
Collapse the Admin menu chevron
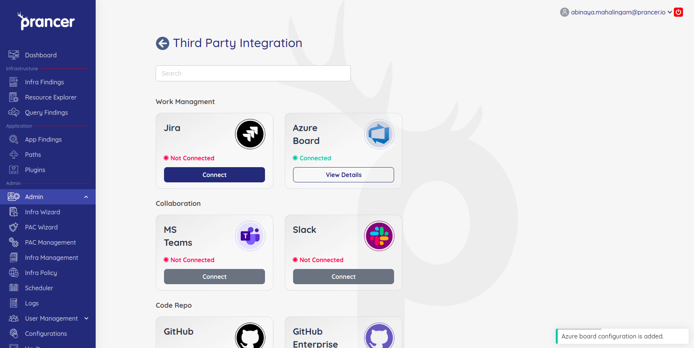(86, 197)
